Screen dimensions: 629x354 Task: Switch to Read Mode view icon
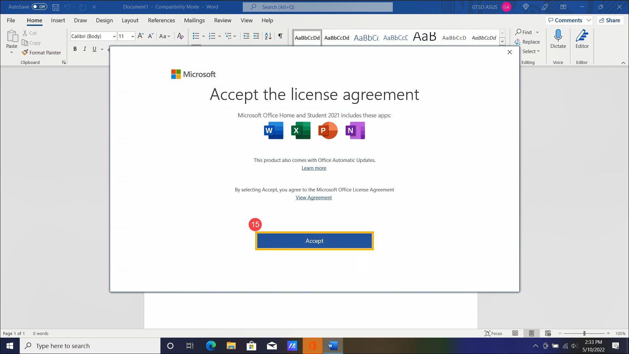tap(515, 333)
